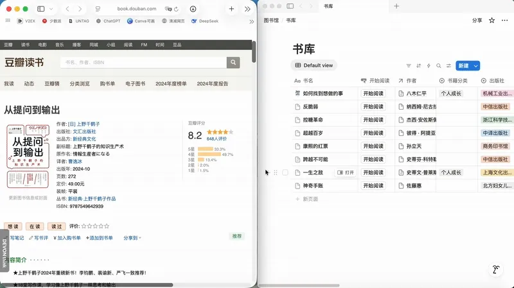Open automations lightning icon
This screenshot has height=288, width=514.
pos(429,66)
